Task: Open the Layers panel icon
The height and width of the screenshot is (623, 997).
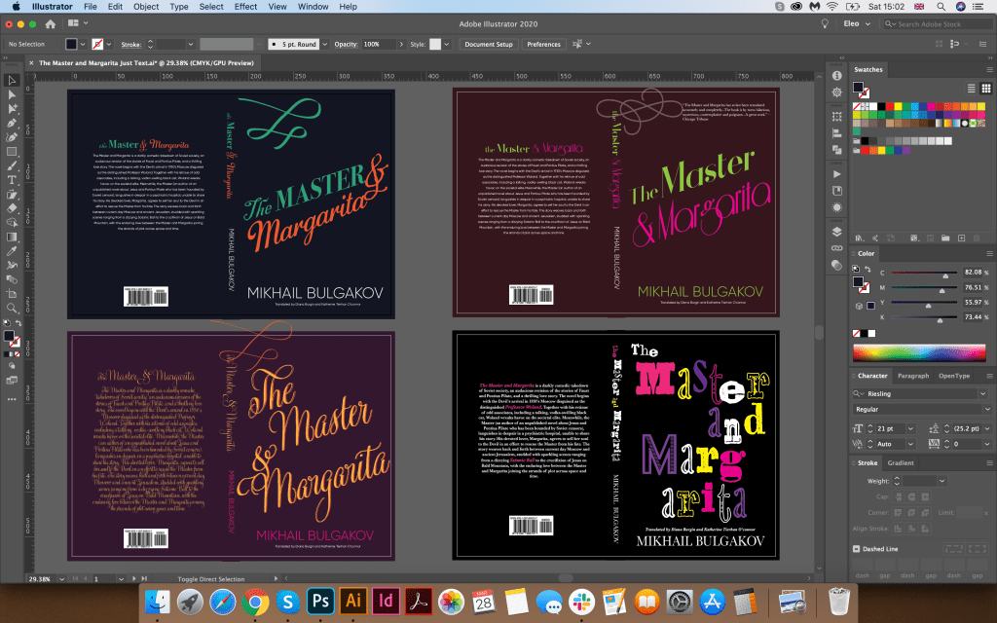Action: pyautogui.click(x=836, y=232)
